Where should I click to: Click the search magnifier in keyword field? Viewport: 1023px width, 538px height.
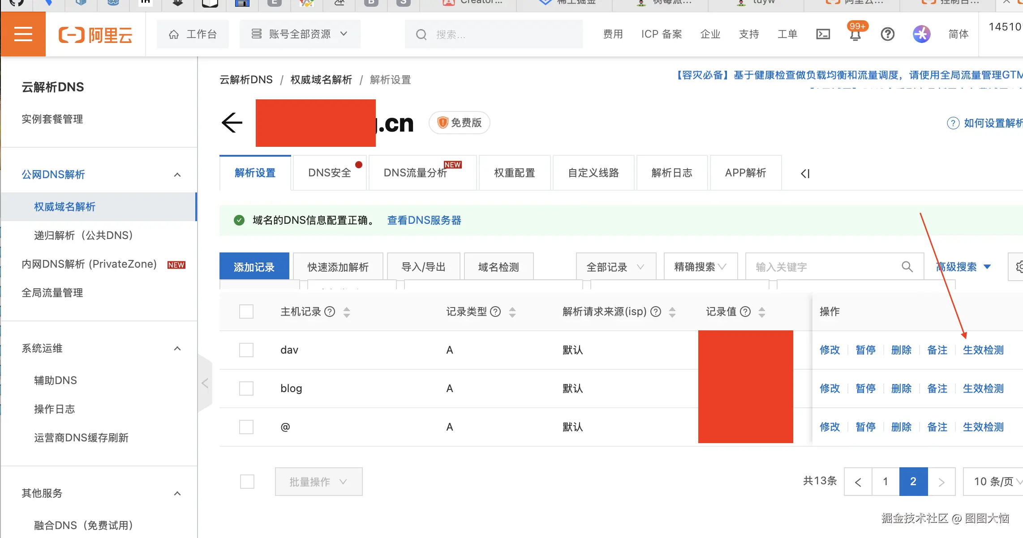[x=907, y=266]
